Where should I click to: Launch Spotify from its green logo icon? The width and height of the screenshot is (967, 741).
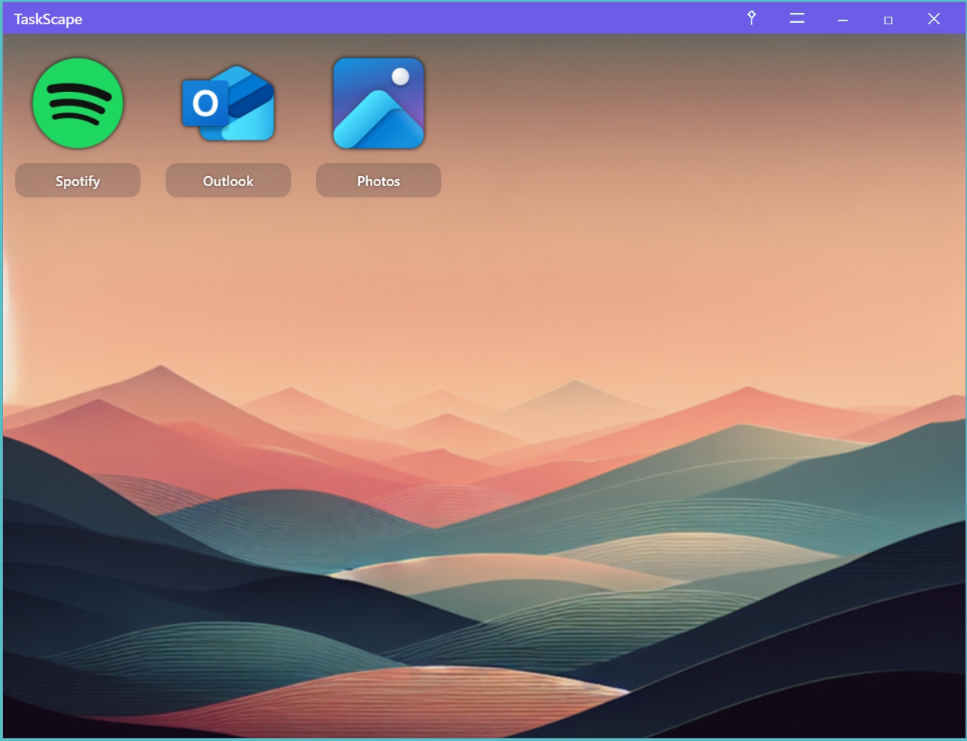[x=77, y=103]
